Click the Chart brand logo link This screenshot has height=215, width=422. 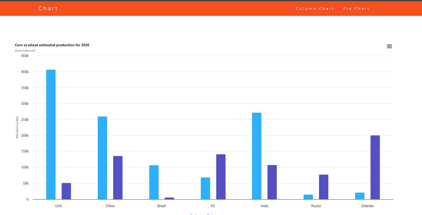(48, 8)
